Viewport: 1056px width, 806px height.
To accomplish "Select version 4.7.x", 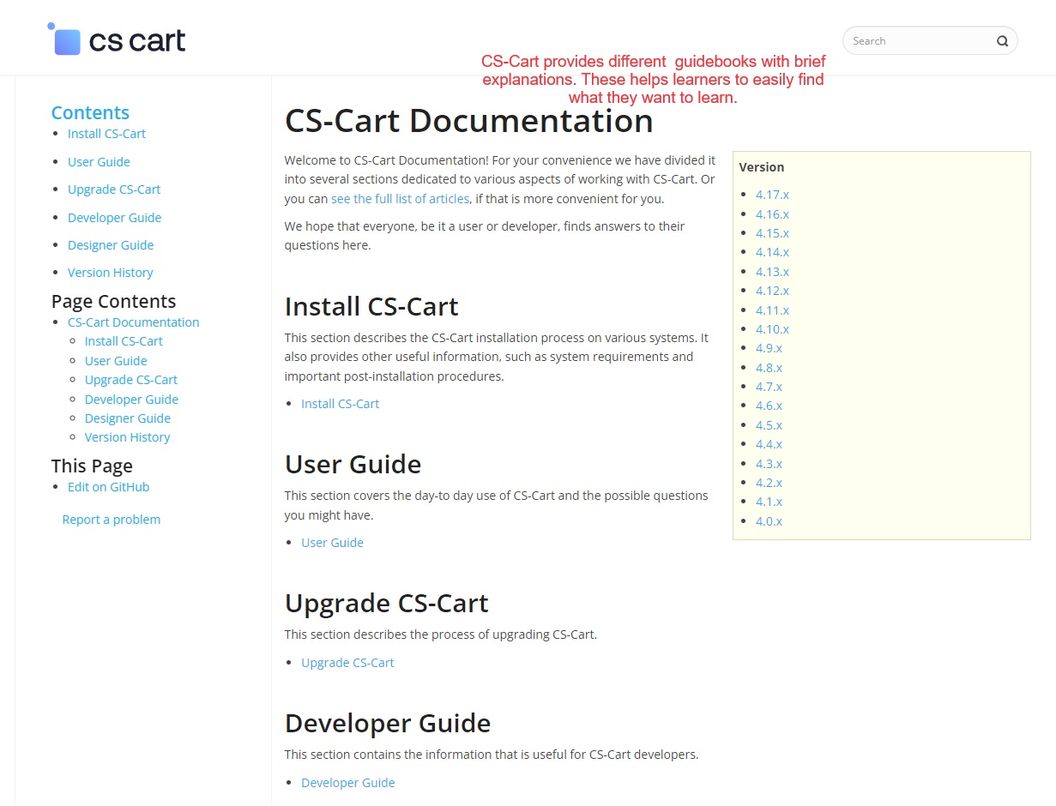I will (x=769, y=387).
